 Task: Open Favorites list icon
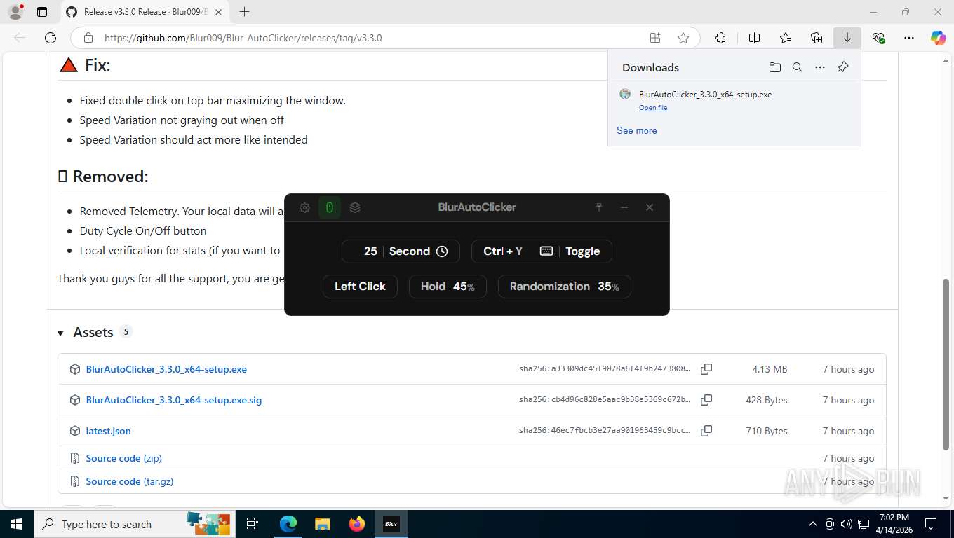coord(786,38)
